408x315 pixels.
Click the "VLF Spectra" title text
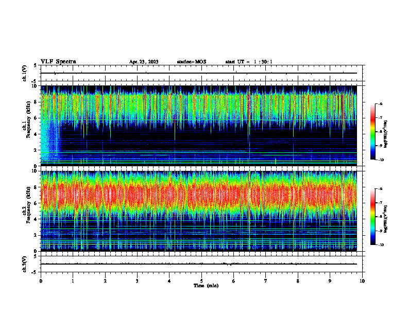58,62
